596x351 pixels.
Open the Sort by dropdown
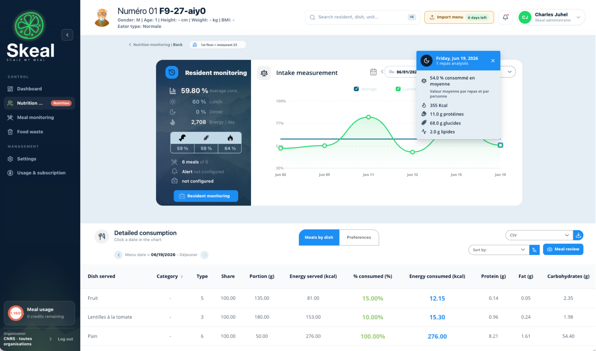(x=499, y=250)
